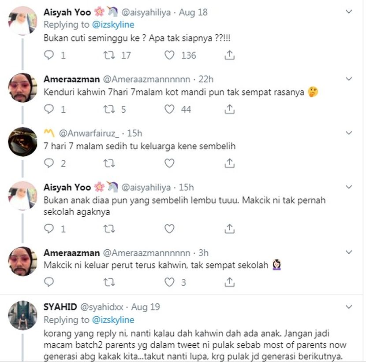Retweet Aisyah Yoo's 'Bukan cuti seminggu' tweet
The height and width of the screenshot is (362, 366).
109,55
